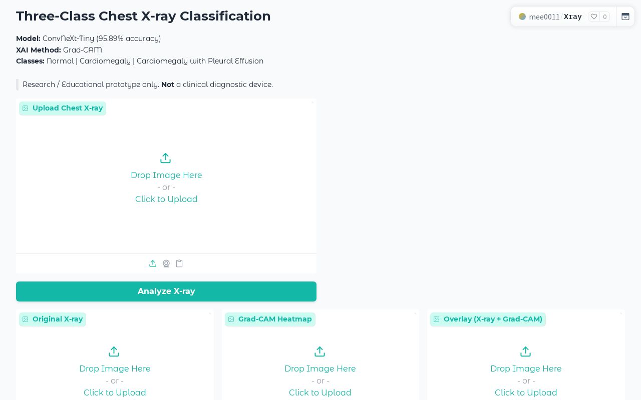The image size is (641, 400).
Task: Click 'Click to Upload' in chest X-ray box
Action: tap(166, 199)
